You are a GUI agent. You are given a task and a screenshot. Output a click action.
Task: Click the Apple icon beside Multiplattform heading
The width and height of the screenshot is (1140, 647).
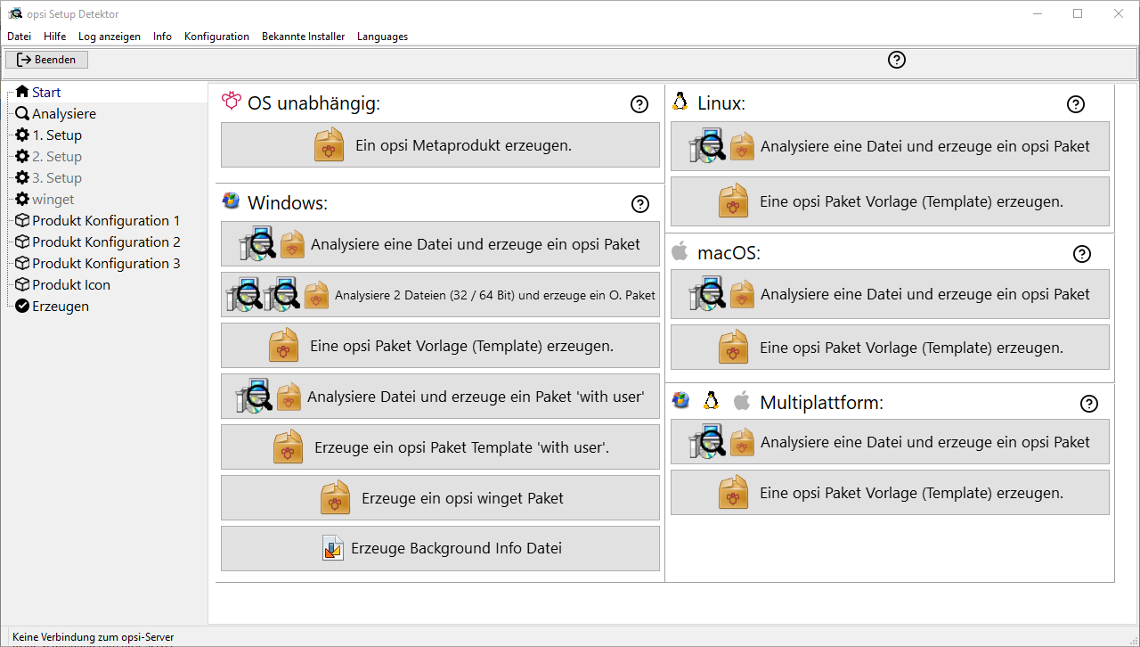coord(741,400)
